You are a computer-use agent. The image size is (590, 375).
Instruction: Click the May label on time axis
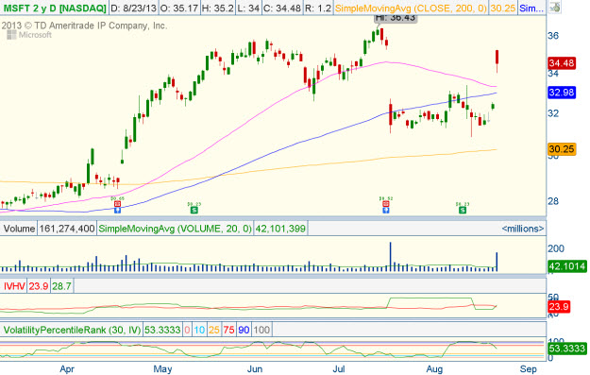(x=162, y=369)
